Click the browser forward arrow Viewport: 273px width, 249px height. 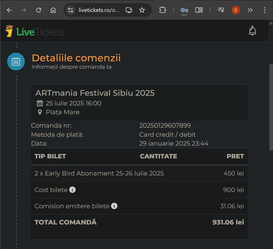pos(24,10)
